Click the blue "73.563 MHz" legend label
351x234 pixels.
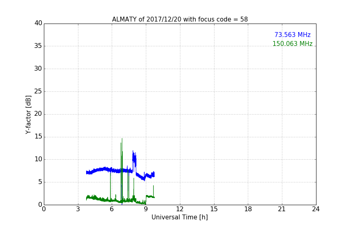click(x=292, y=35)
